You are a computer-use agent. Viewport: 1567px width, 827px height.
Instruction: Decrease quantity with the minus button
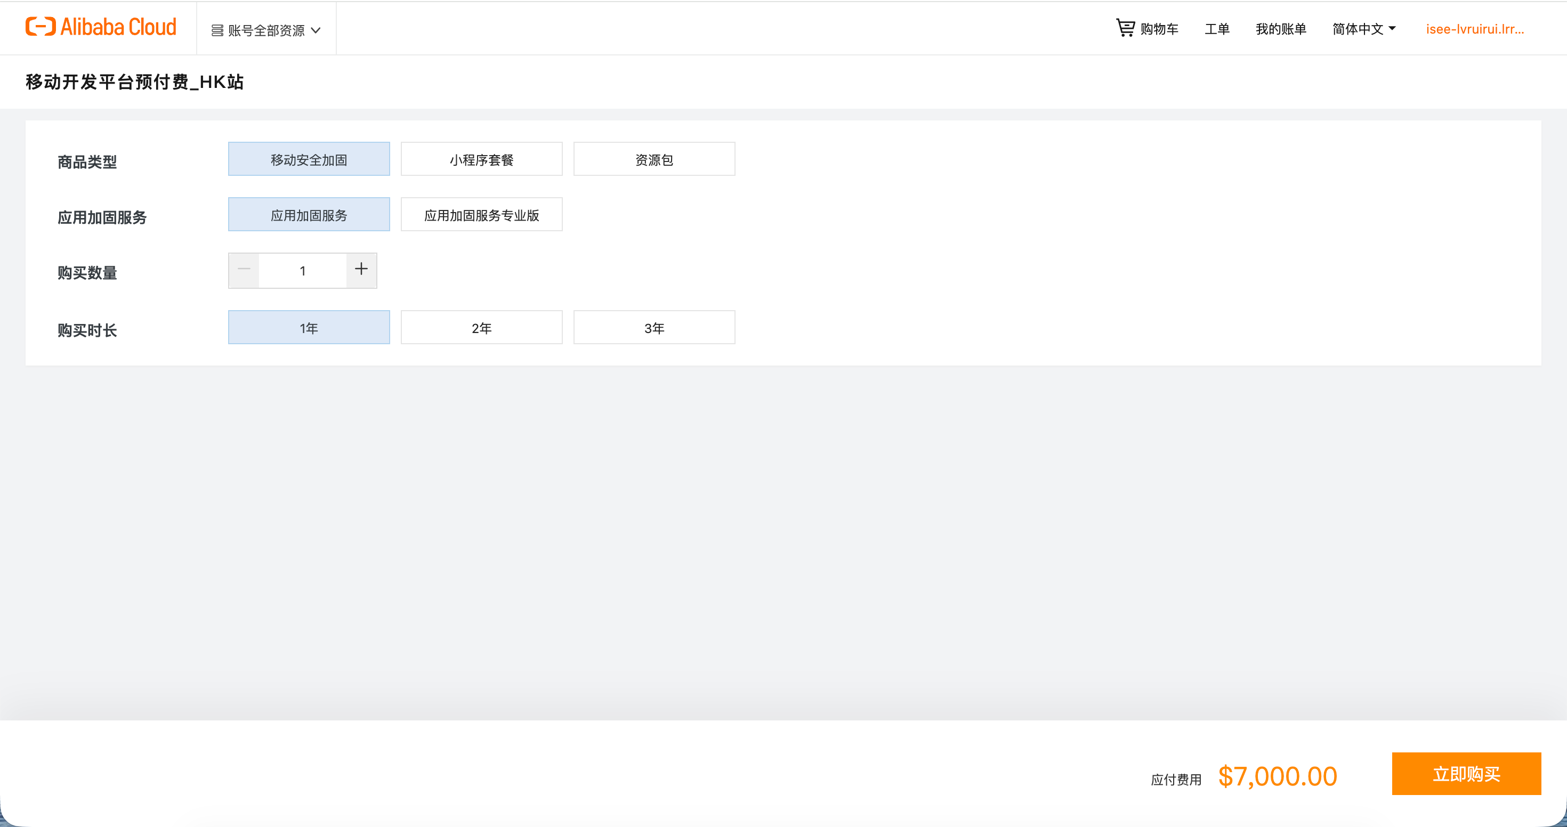(244, 270)
